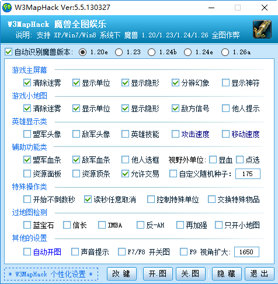
Task: Enable 自动开图 checkbox
Action: coord(27,252)
